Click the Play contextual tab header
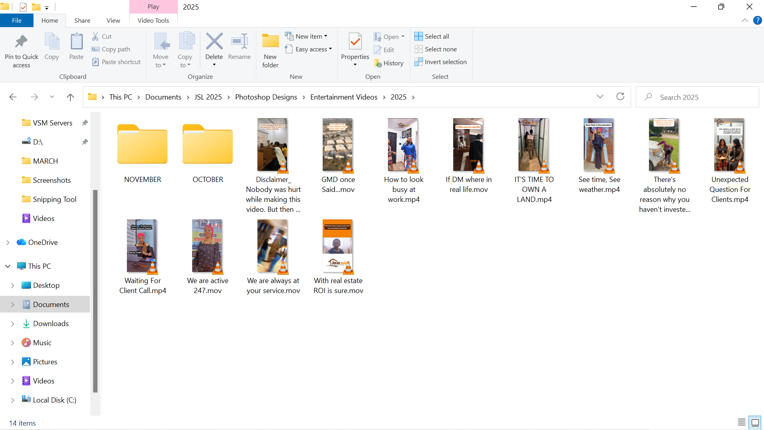 [x=153, y=7]
